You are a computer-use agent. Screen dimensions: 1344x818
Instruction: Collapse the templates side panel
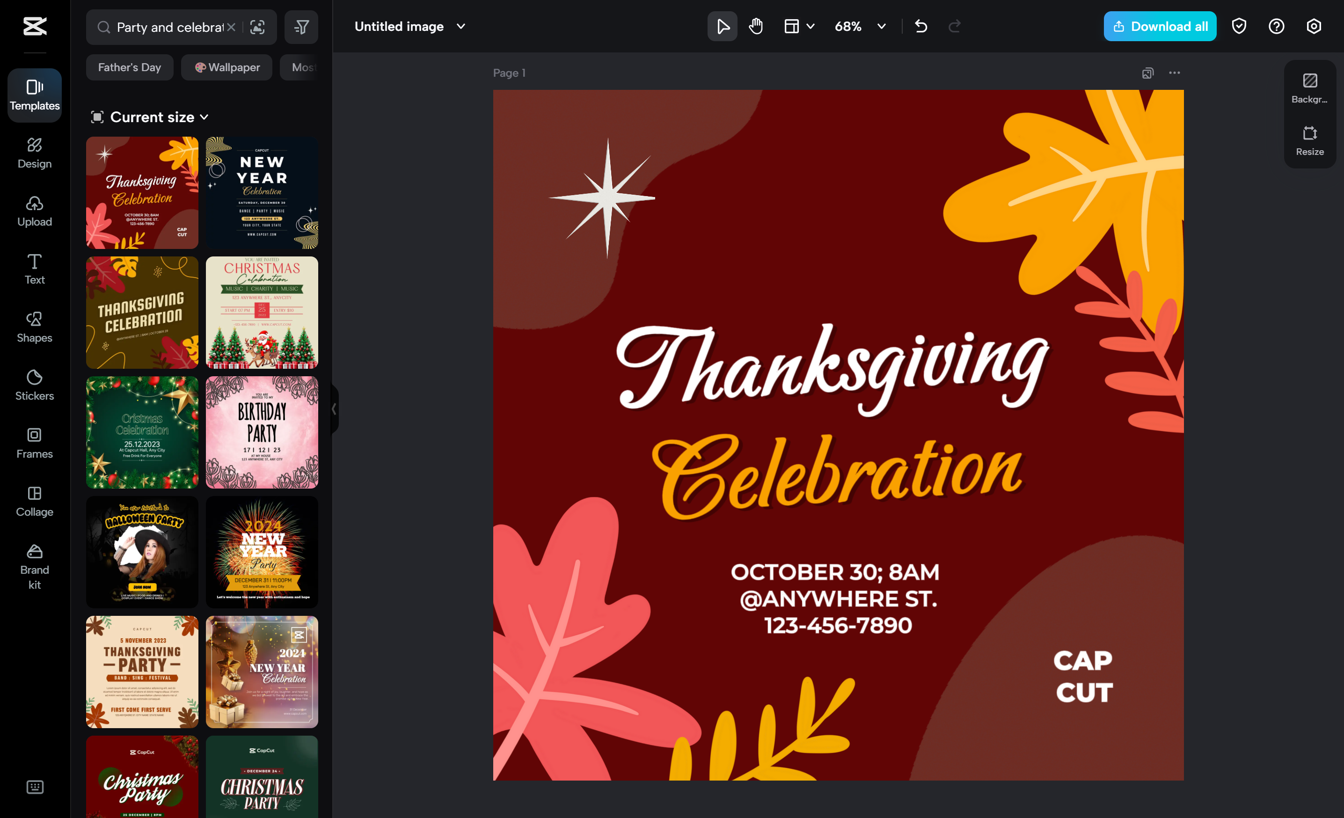pyautogui.click(x=334, y=409)
